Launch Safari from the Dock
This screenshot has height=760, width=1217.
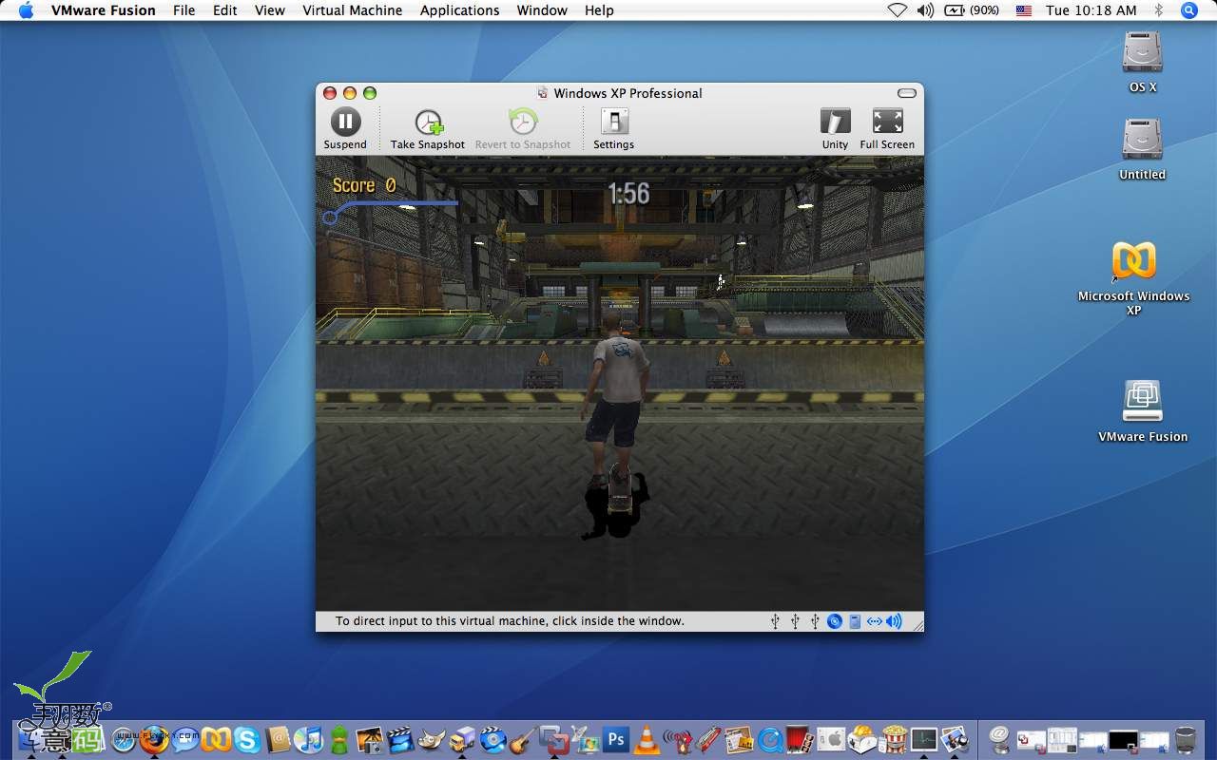124,739
